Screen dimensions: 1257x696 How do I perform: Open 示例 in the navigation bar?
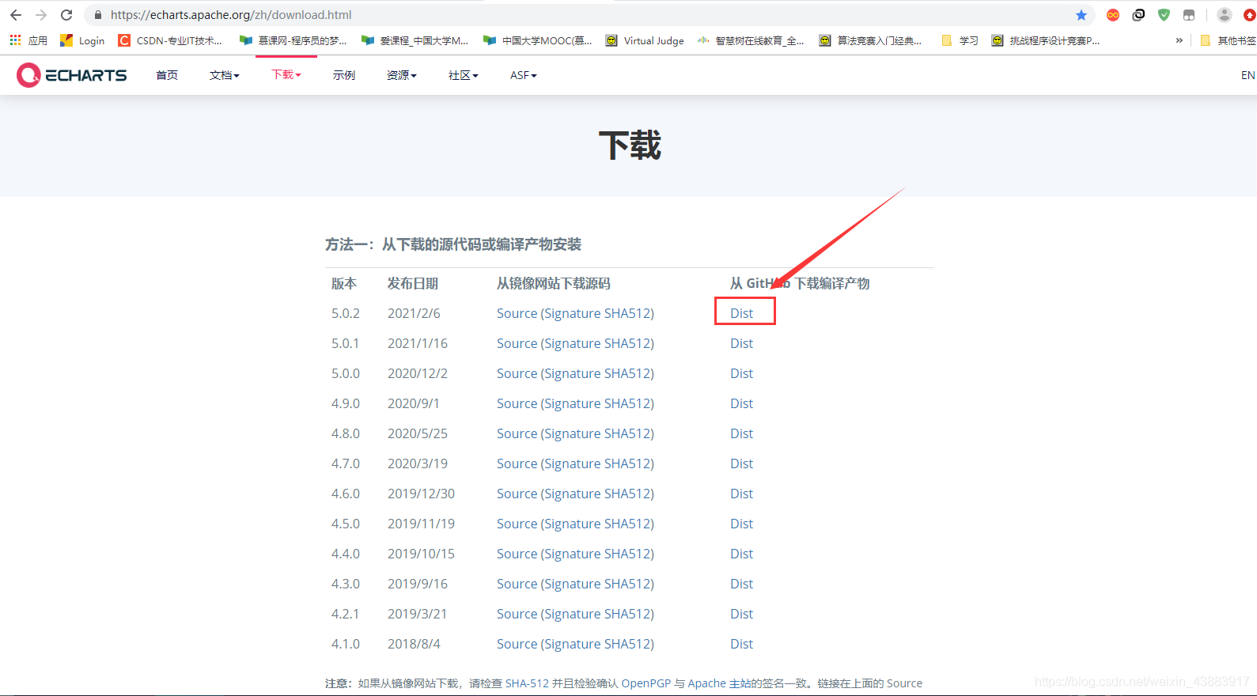point(344,75)
